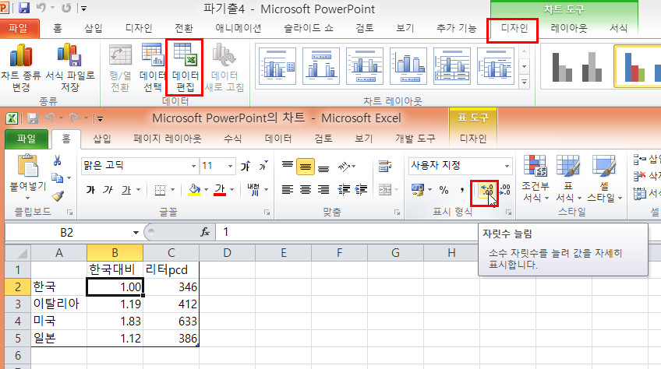The height and width of the screenshot is (369, 661).
Task: Open the Number group dialog launcher (표시 형식)
Action: [x=509, y=213]
